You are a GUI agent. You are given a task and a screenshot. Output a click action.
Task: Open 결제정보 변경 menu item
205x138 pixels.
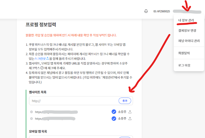coord(187,30)
